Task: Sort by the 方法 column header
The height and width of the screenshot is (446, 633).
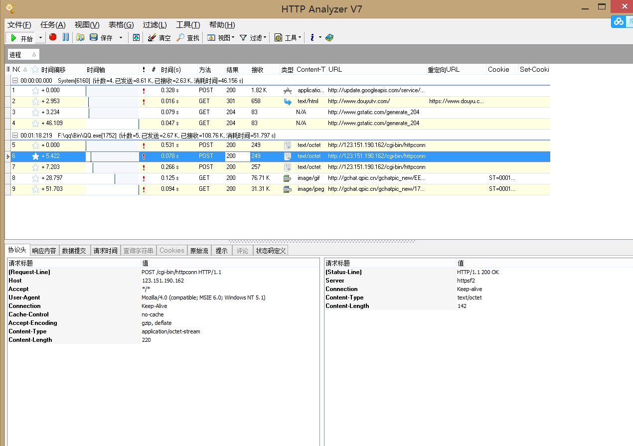Action: (x=210, y=70)
